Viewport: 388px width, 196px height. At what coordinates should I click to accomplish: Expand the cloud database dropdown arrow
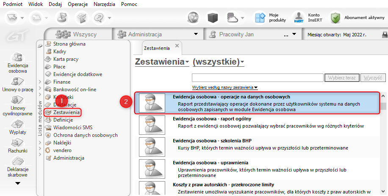tap(242, 18)
